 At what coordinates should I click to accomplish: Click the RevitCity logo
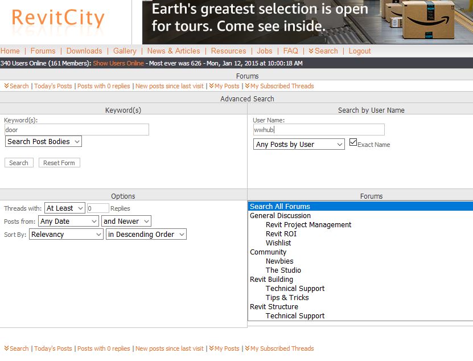58,18
